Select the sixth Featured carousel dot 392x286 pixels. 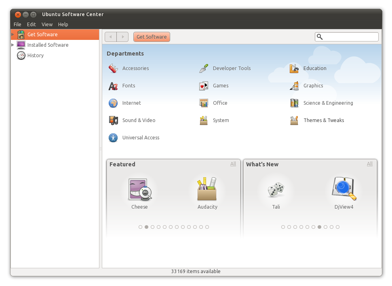(171, 227)
